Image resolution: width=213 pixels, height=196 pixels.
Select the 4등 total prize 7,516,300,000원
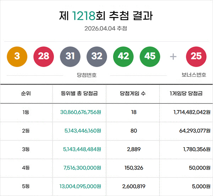[x=83, y=168]
